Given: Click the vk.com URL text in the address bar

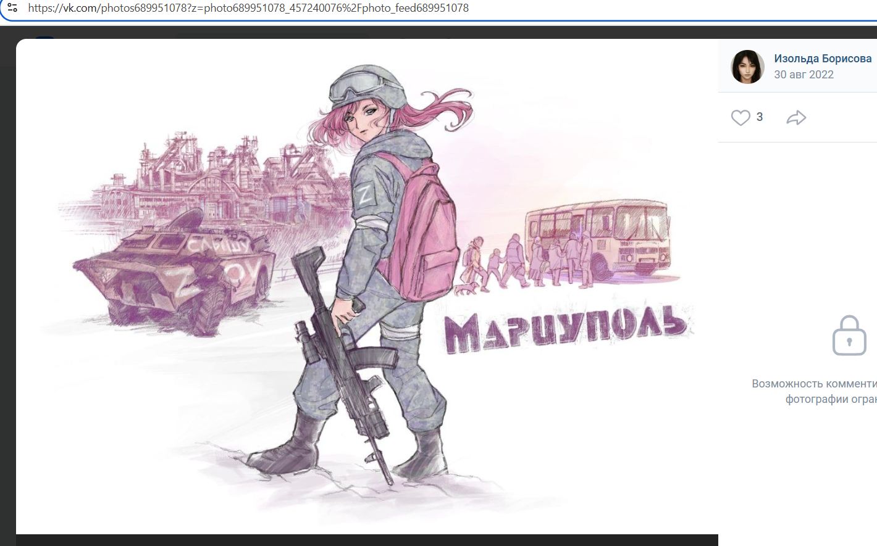Looking at the screenshot, I should click(x=247, y=7).
